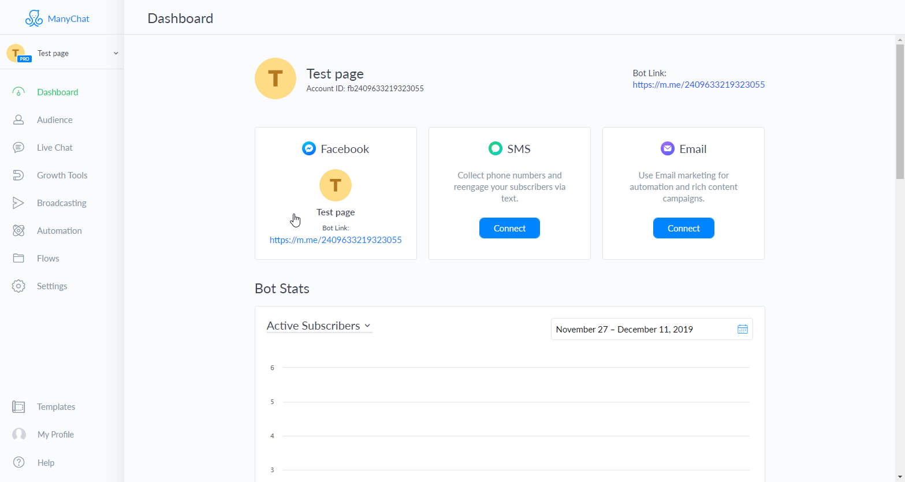Connect the Email channel

point(684,228)
